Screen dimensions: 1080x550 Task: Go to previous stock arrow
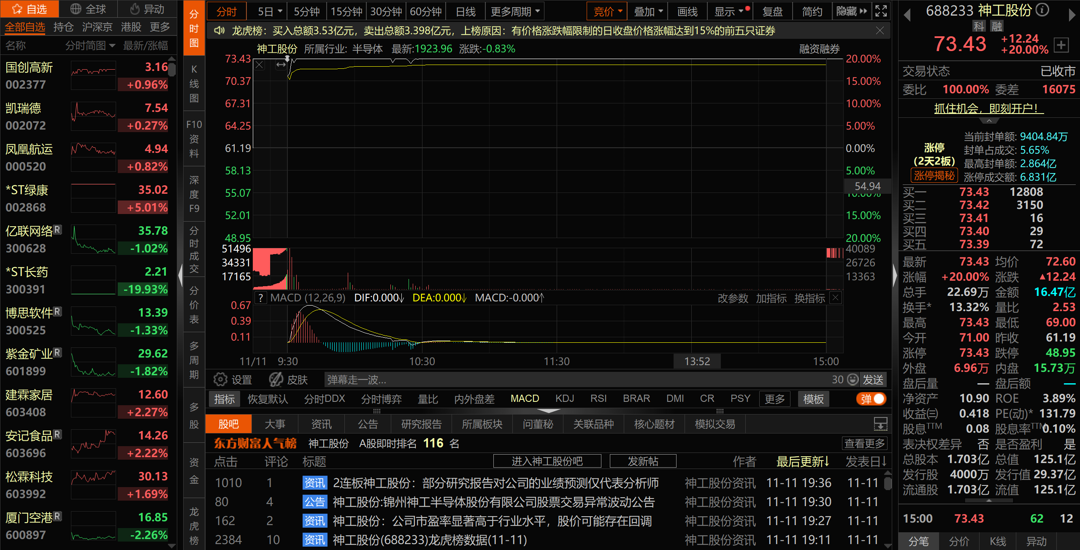pyautogui.click(x=907, y=15)
